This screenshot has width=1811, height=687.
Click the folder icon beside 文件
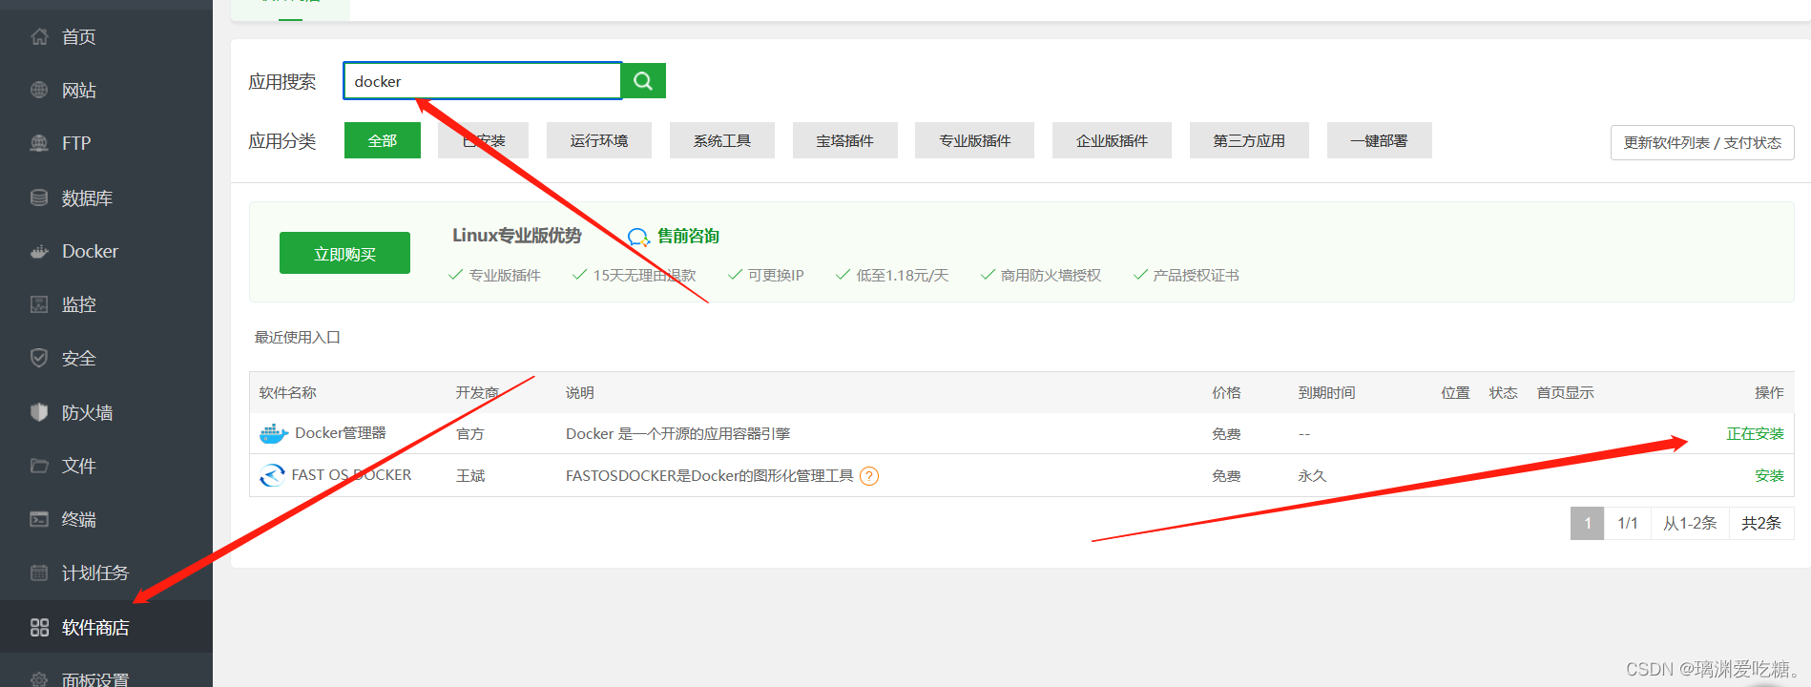[x=39, y=466]
